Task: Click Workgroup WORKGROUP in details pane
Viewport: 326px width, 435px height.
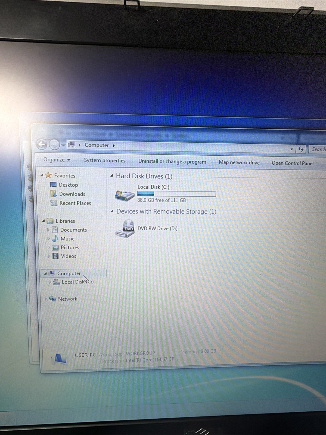Action: pyautogui.click(x=126, y=353)
